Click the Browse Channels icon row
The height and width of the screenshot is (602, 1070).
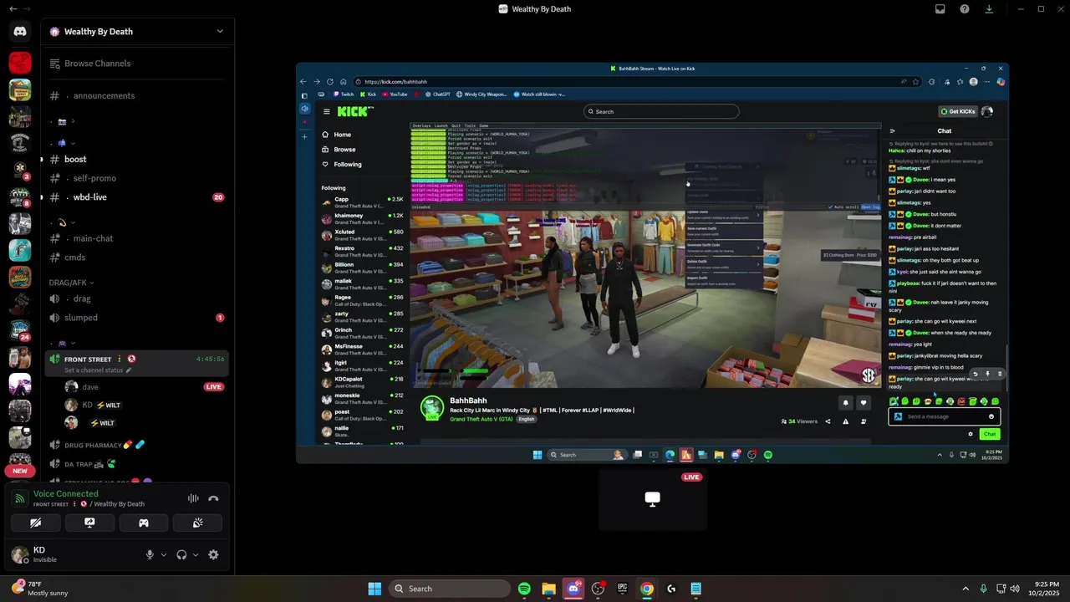click(x=139, y=64)
